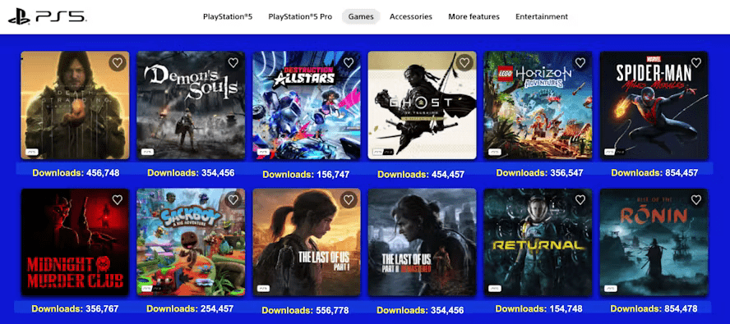This screenshot has height=324, width=730.
Task: Click the heart icon on Demon's Souls
Action: pyautogui.click(x=233, y=63)
